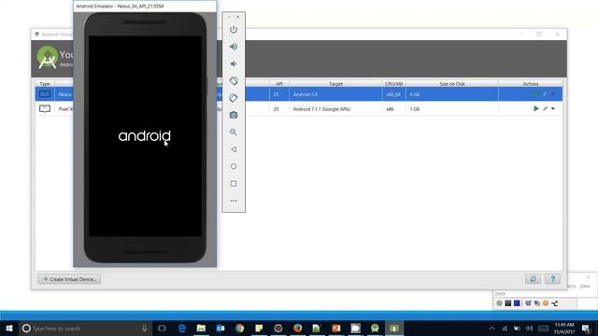Sort by the Target column header
This screenshot has height=336, width=598.
click(335, 84)
